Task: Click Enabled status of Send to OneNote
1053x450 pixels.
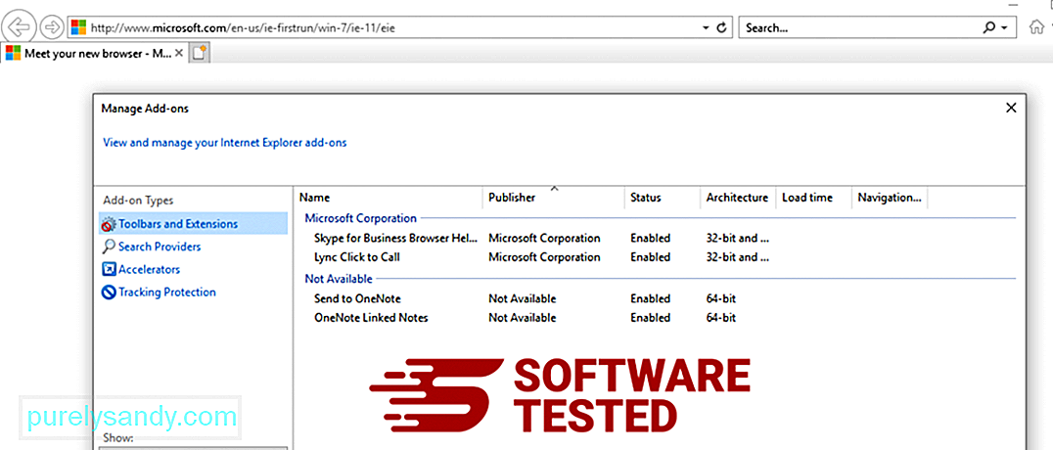Action: 650,298
